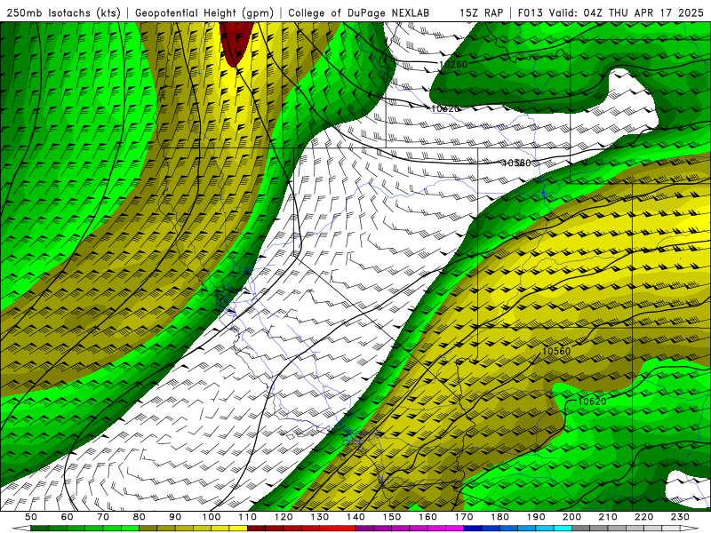711x533 pixels.
Task: Click the 90 value on the color scale
Action: click(x=175, y=517)
